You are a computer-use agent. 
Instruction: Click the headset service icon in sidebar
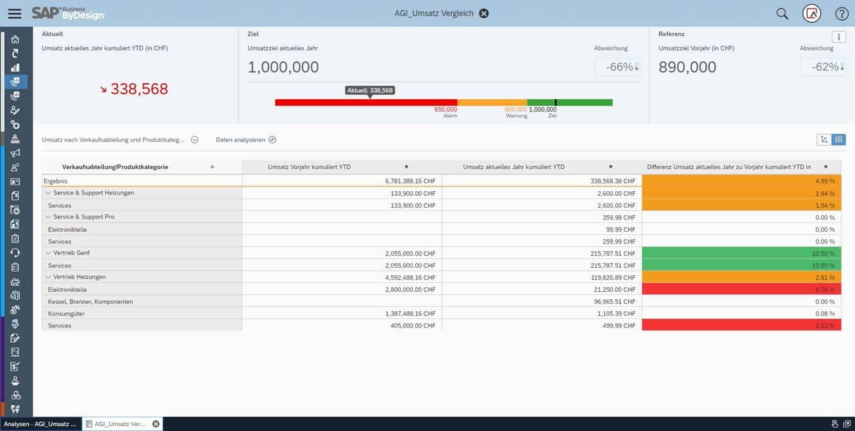(15, 253)
